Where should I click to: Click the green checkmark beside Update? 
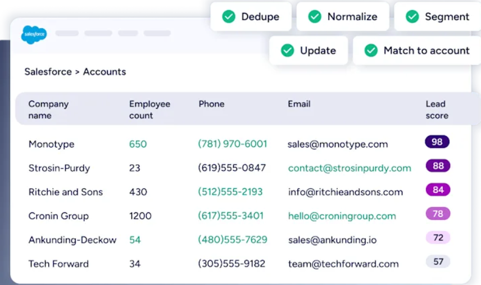pos(288,51)
